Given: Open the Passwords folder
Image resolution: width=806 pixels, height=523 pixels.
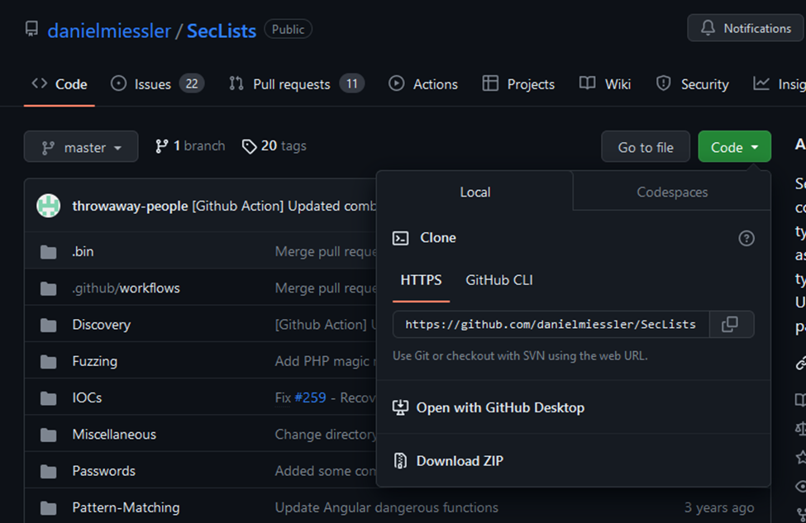Looking at the screenshot, I should [x=104, y=471].
